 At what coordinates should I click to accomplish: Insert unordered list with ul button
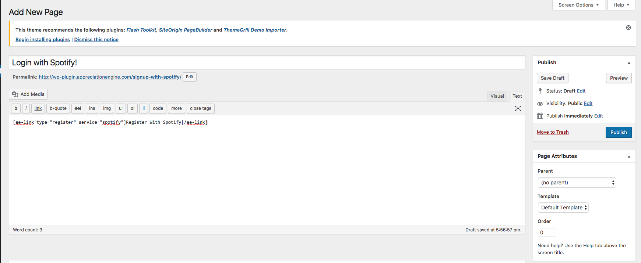click(121, 108)
